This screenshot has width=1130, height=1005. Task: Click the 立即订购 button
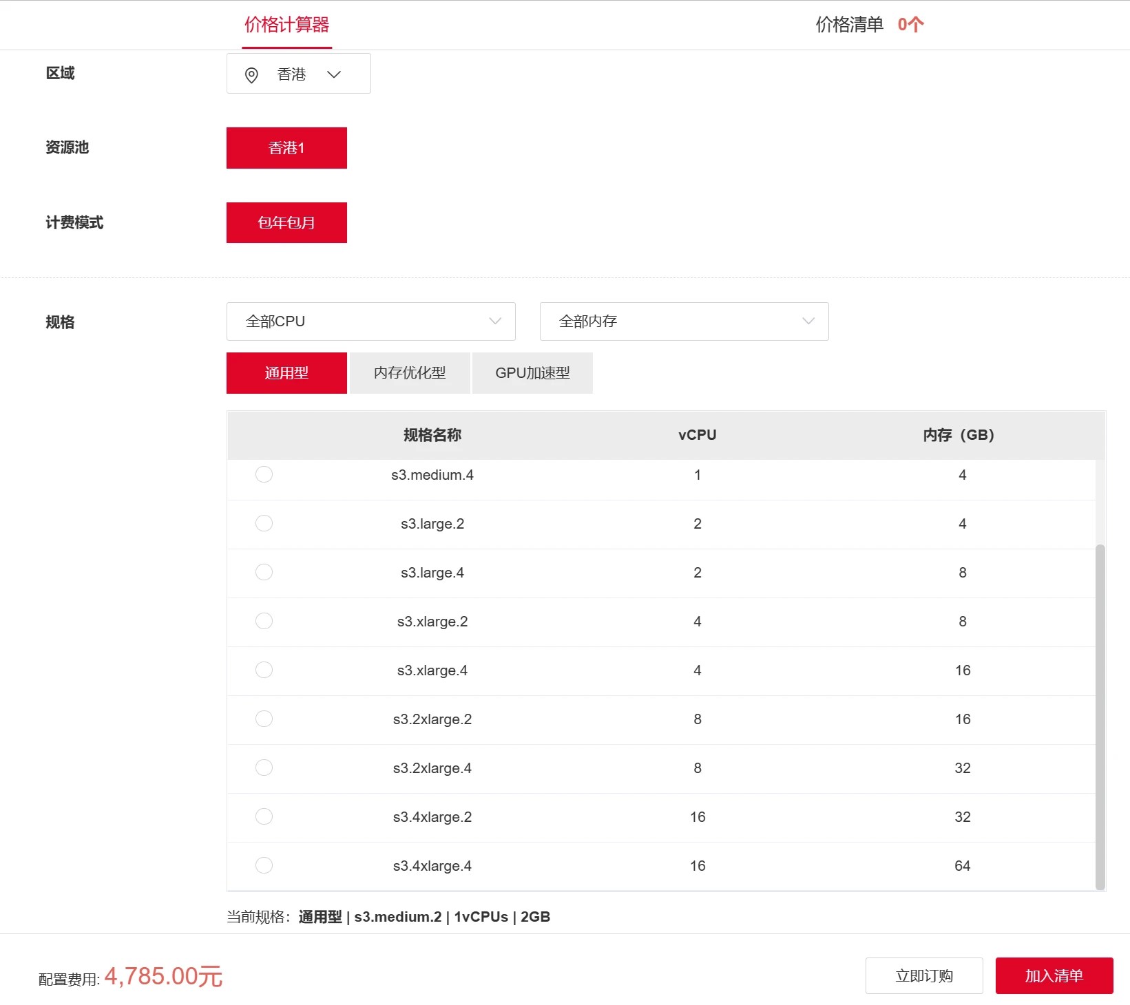coord(924,975)
